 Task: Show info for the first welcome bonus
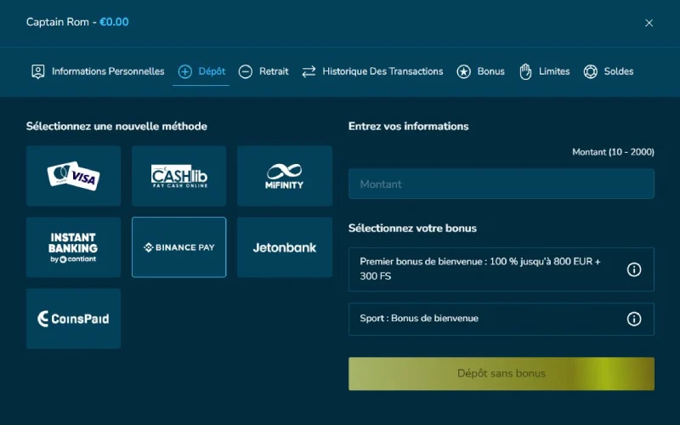[633, 269]
